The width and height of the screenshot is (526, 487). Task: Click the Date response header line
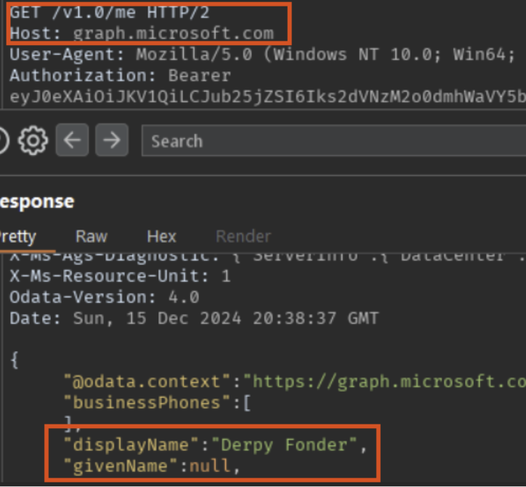coord(194,318)
